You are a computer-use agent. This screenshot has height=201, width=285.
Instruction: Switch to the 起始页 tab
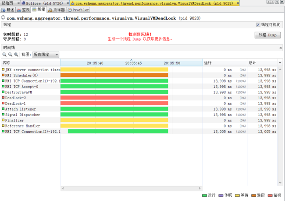(7, 3)
